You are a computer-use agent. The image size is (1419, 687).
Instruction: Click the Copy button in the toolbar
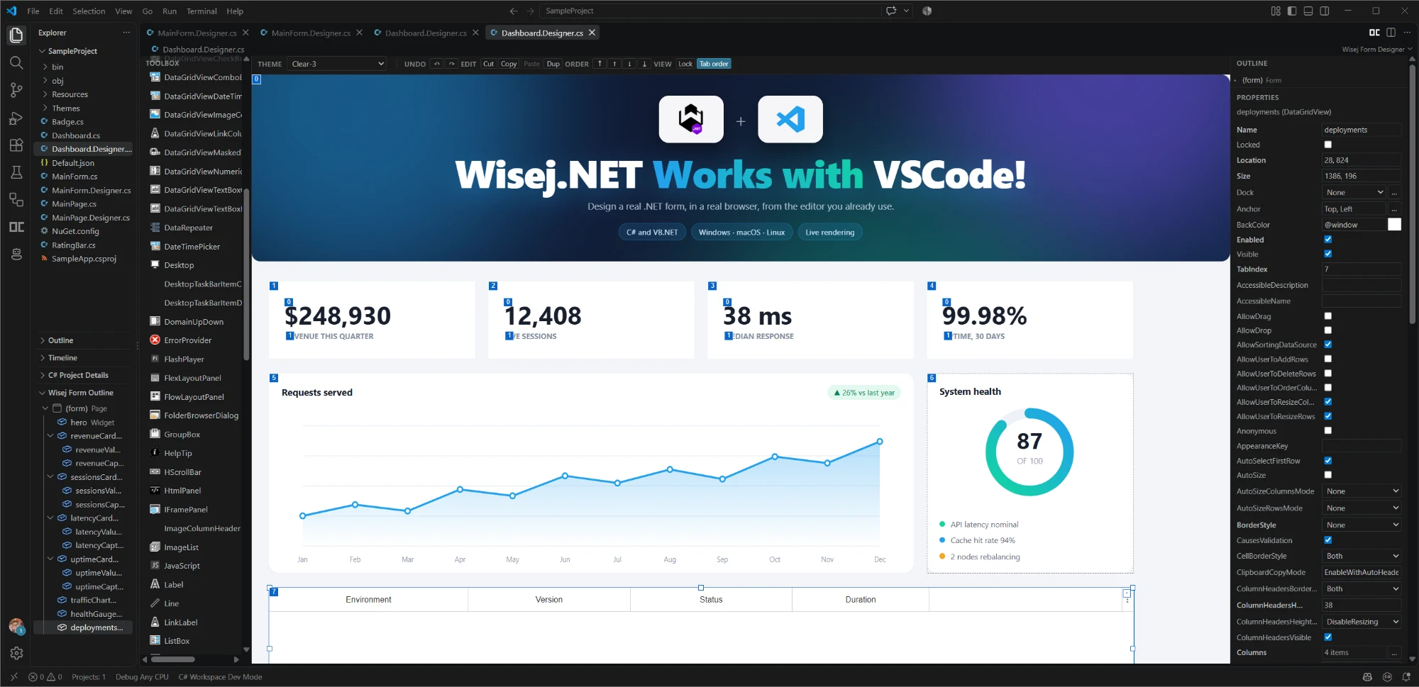[509, 64]
